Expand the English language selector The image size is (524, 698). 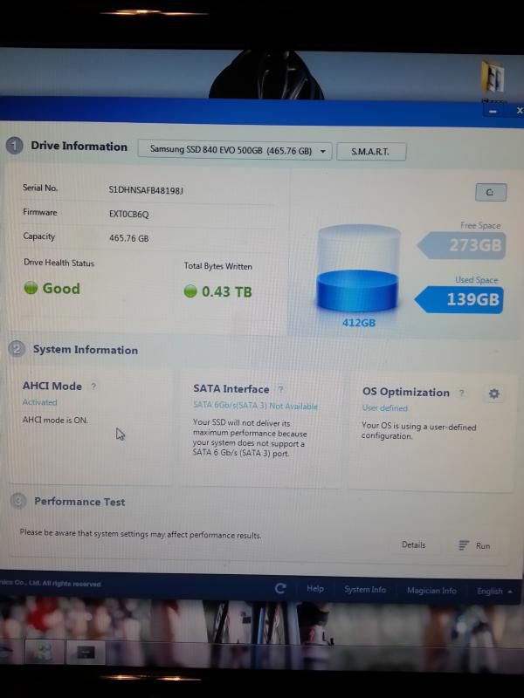click(494, 592)
